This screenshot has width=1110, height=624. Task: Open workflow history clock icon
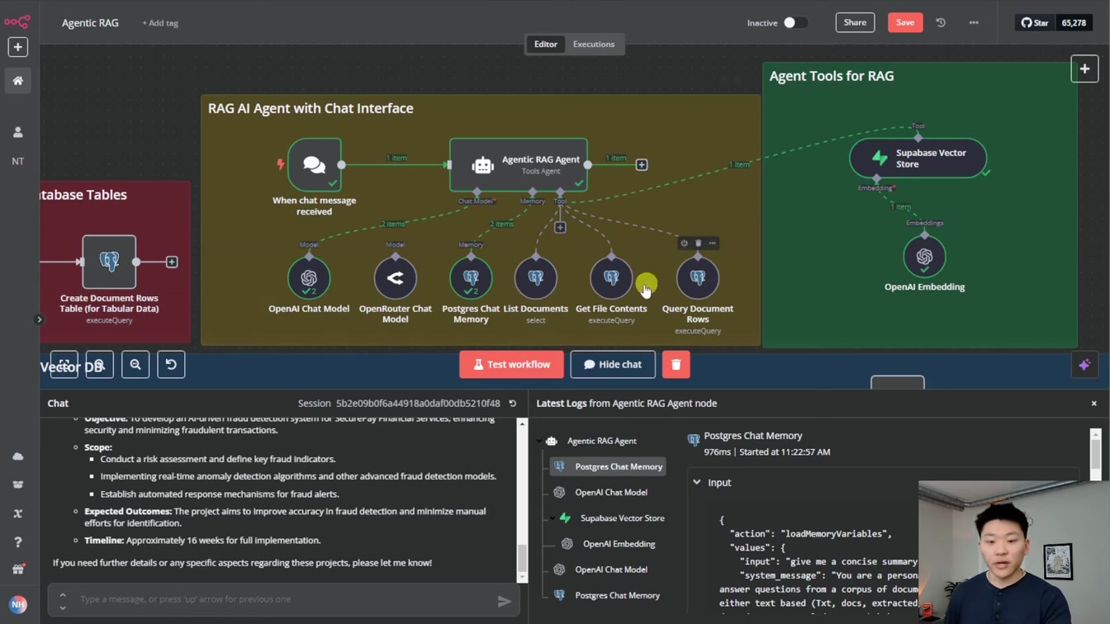pyautogui.click(x=941, y=22)
